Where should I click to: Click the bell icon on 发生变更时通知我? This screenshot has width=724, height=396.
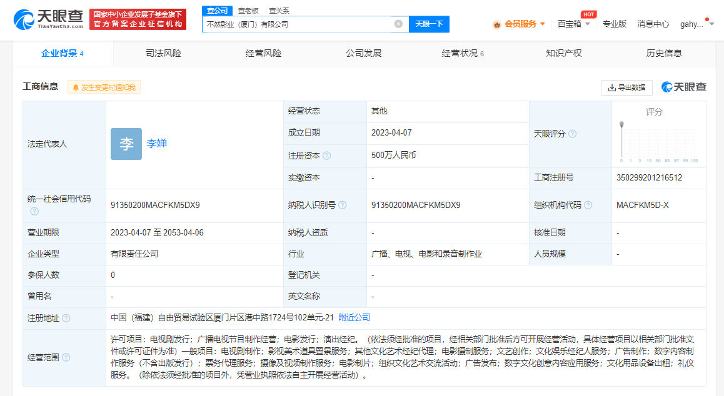pyautogui.click(x=74, y=87)
